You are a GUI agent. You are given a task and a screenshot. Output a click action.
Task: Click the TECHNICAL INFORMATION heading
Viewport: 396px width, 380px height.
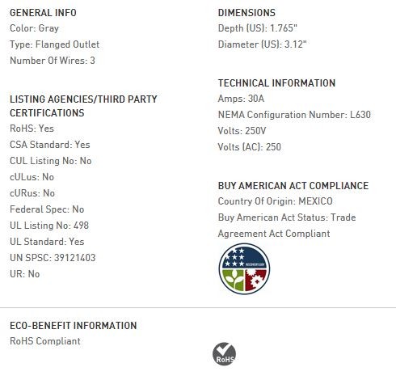[276, 82]
